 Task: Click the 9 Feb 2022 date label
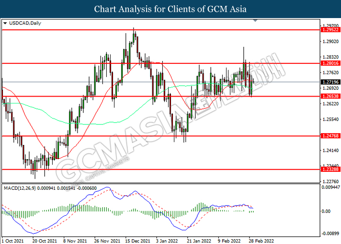point(229,241)
